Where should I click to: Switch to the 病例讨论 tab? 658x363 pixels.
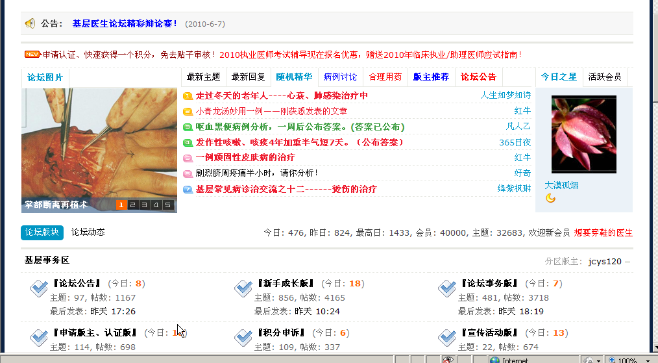point(340,77)
